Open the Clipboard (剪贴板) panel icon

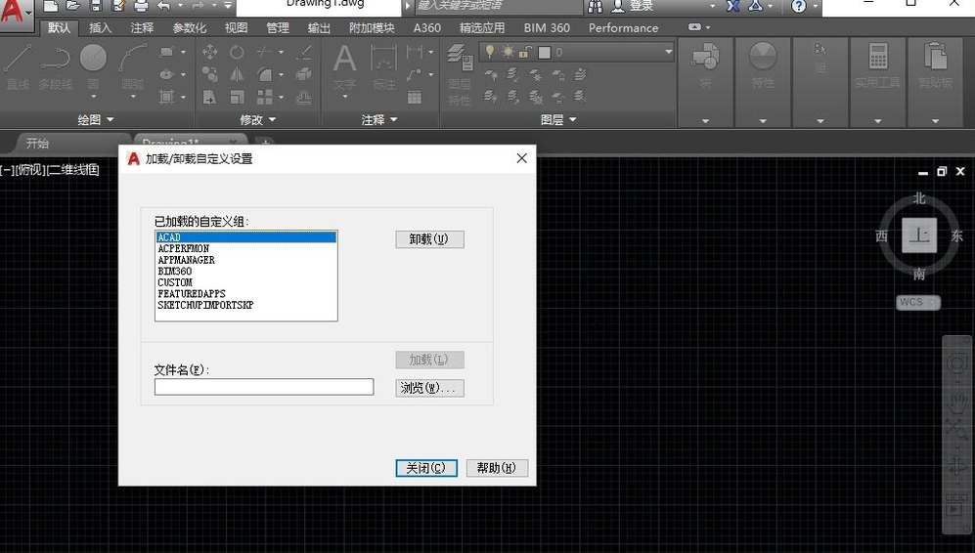[935, 67]
